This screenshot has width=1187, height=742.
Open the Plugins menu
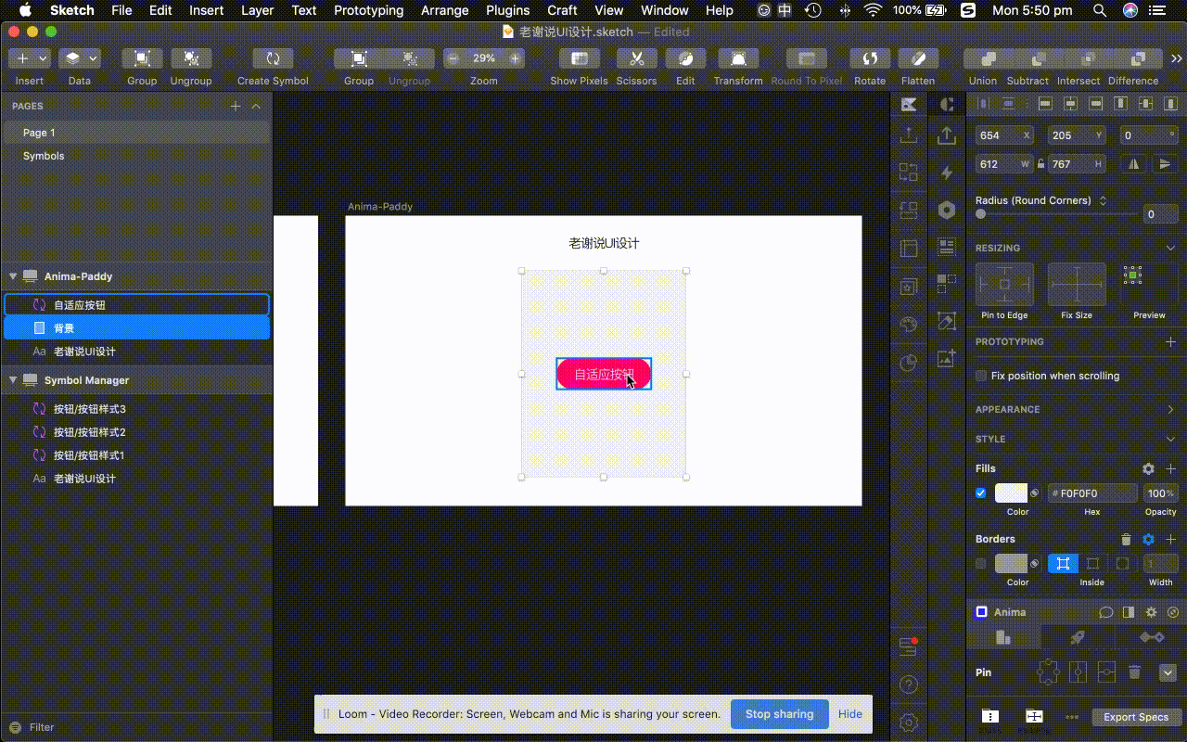[x=507, y=10]
